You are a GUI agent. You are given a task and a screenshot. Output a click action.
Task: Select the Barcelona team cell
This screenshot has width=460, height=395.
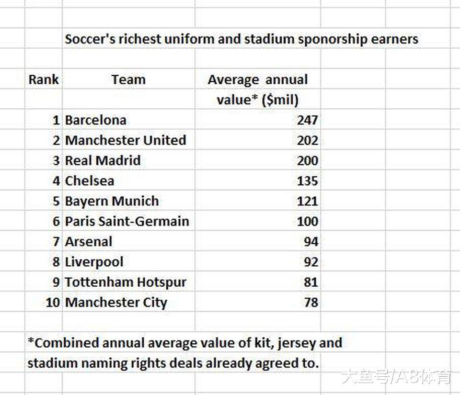point(95,120)
